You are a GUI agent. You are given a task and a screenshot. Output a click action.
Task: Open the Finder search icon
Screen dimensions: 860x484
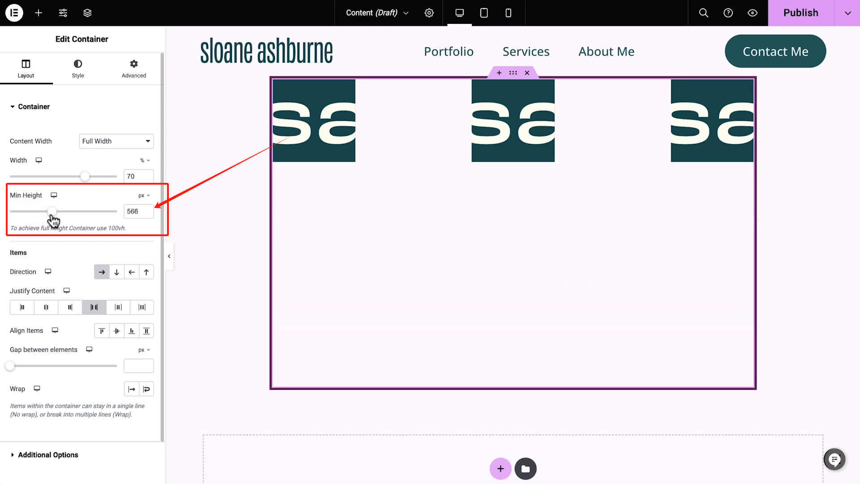click(704, 13)
